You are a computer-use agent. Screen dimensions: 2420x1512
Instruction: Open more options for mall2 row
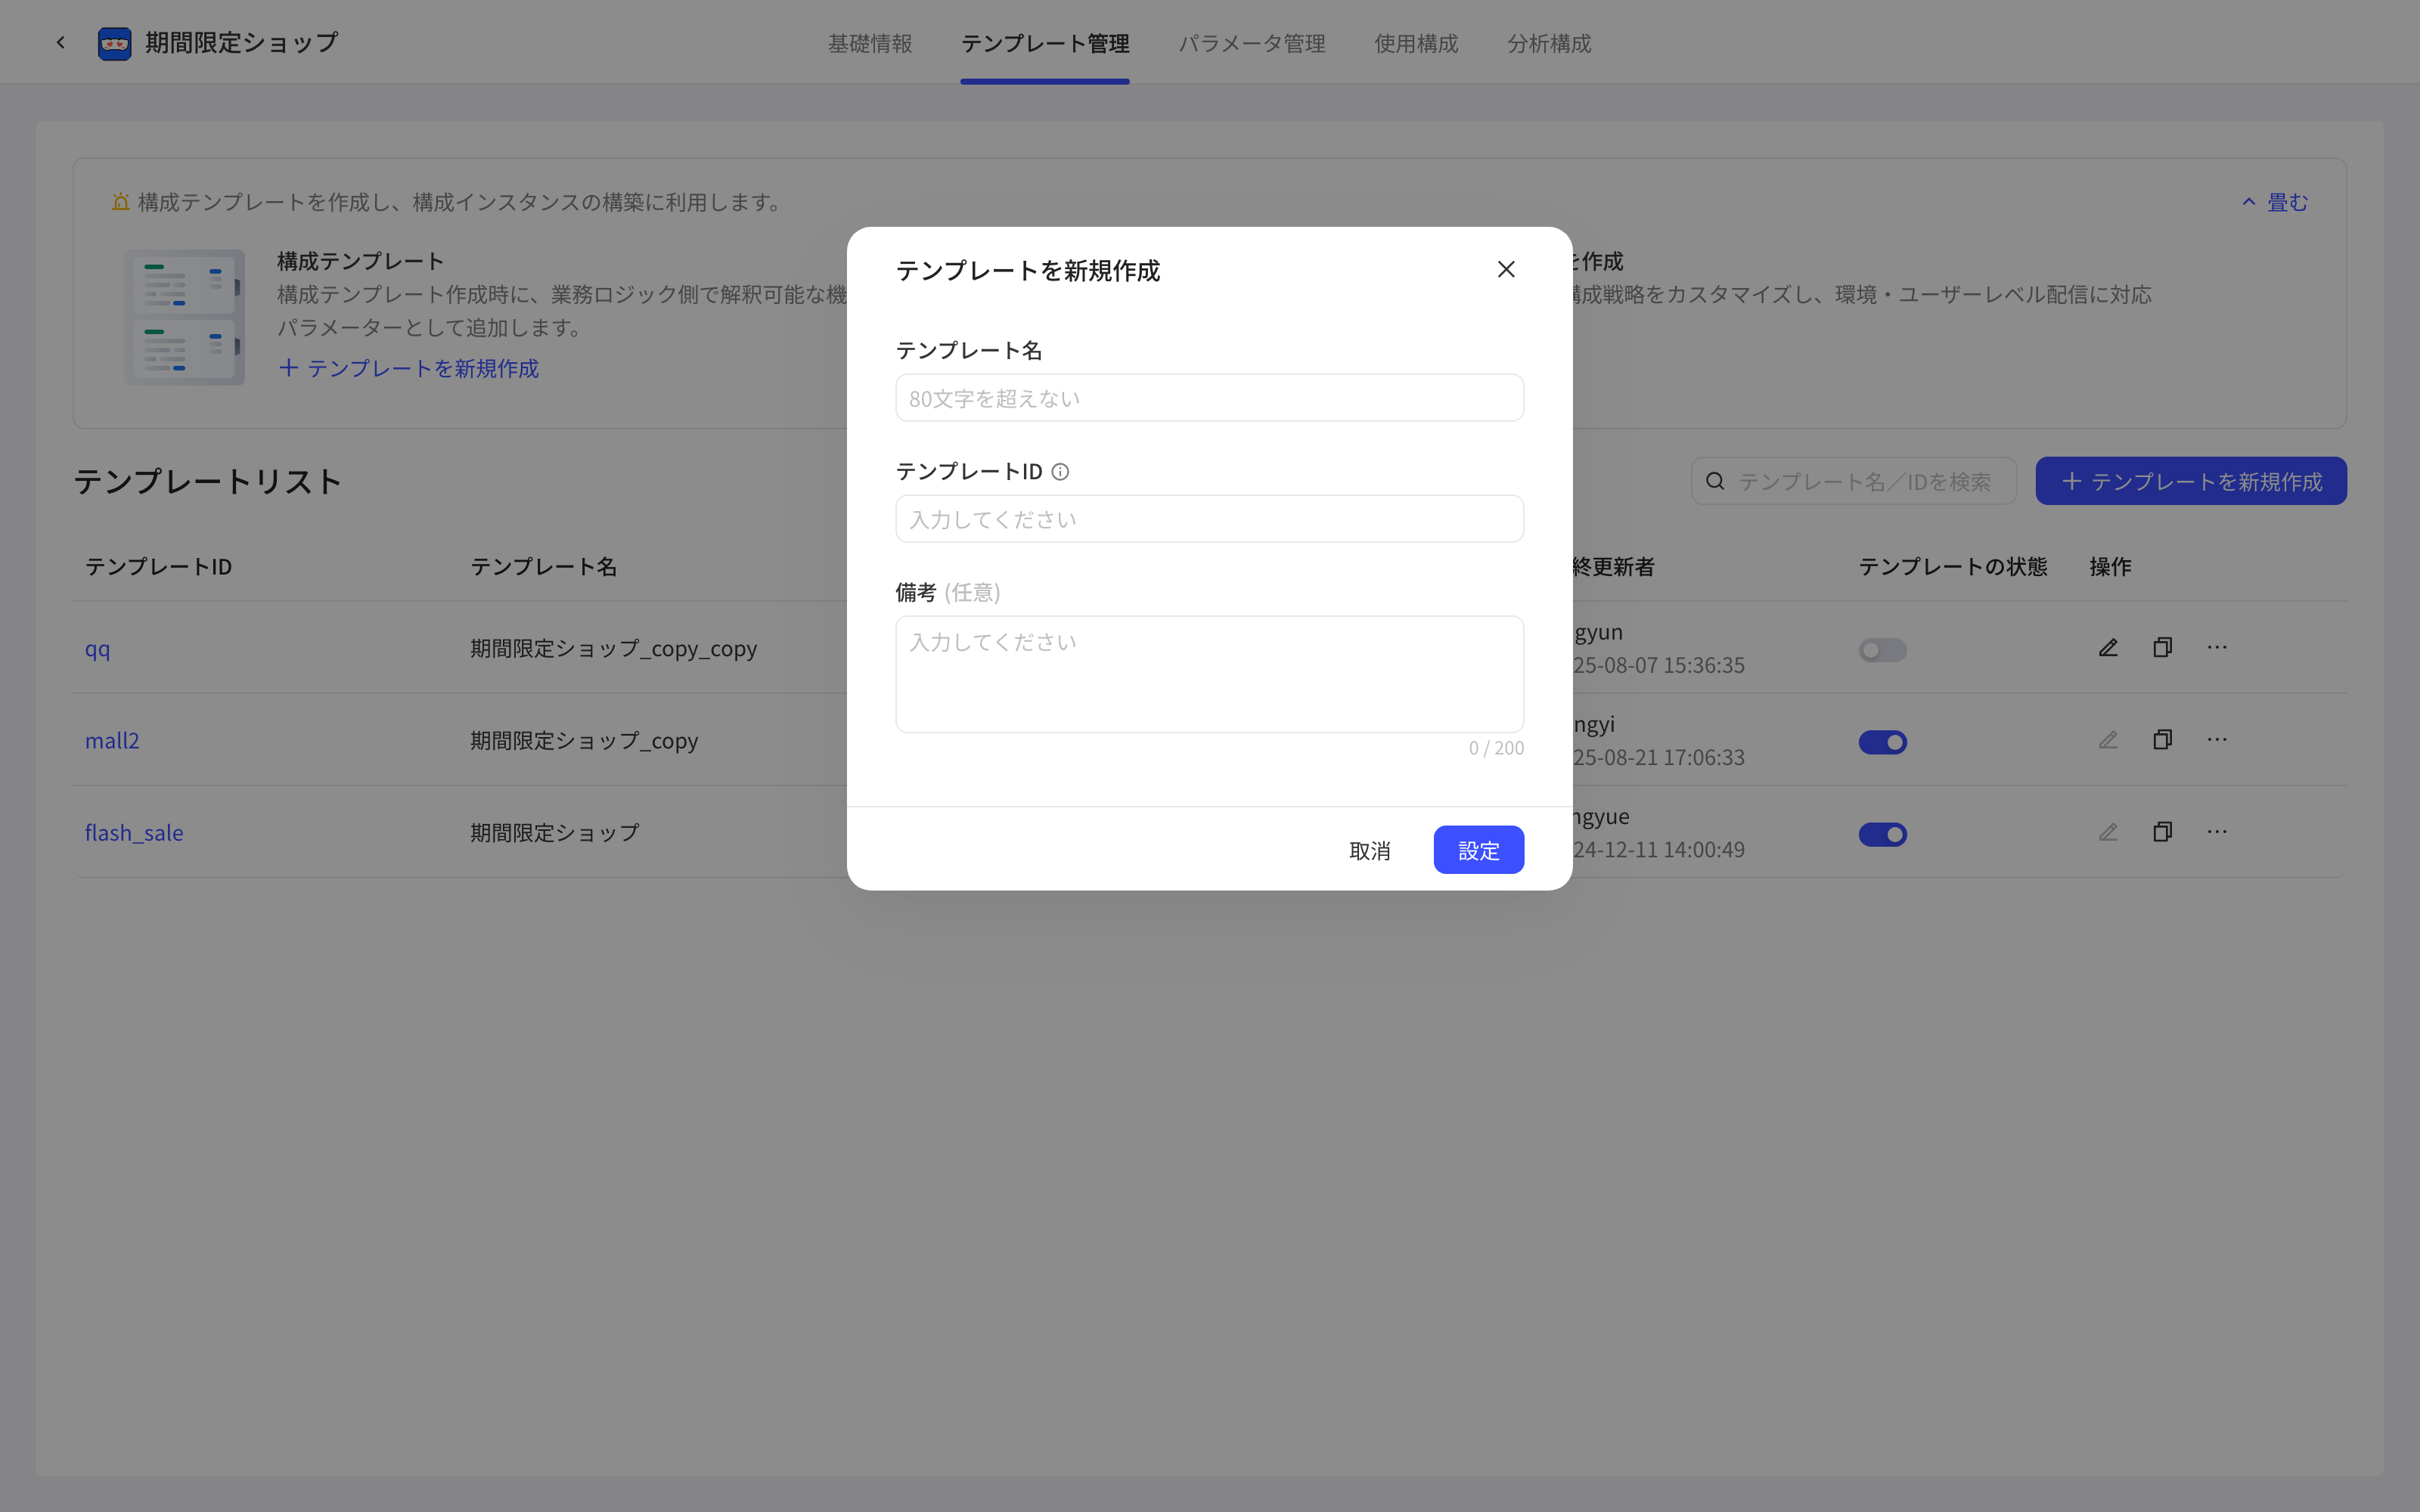pos(2217,740)
